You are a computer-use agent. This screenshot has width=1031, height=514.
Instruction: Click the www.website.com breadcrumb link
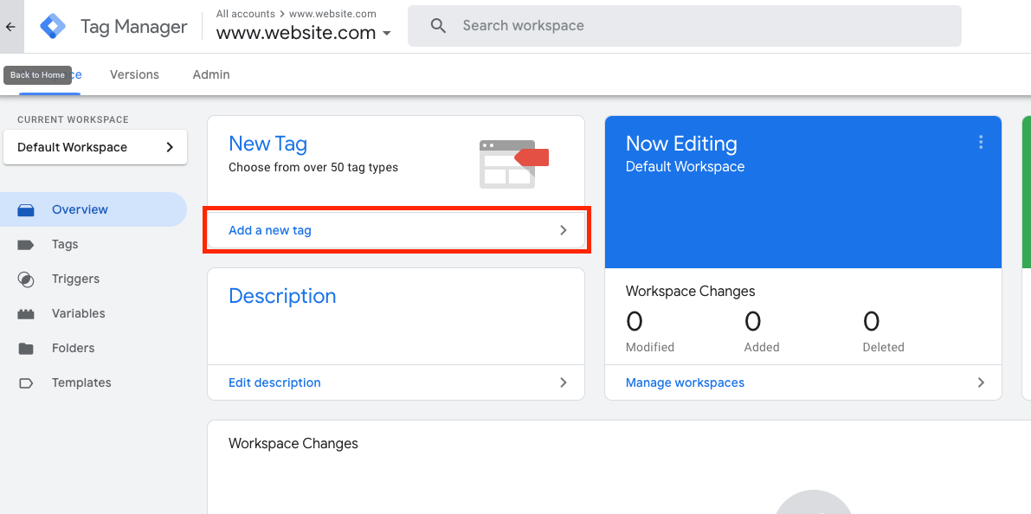pyautogui.click(x=332, y=13)
